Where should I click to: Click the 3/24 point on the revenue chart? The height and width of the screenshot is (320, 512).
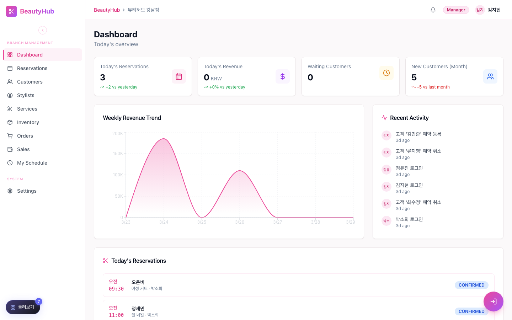tap(164, 139)
